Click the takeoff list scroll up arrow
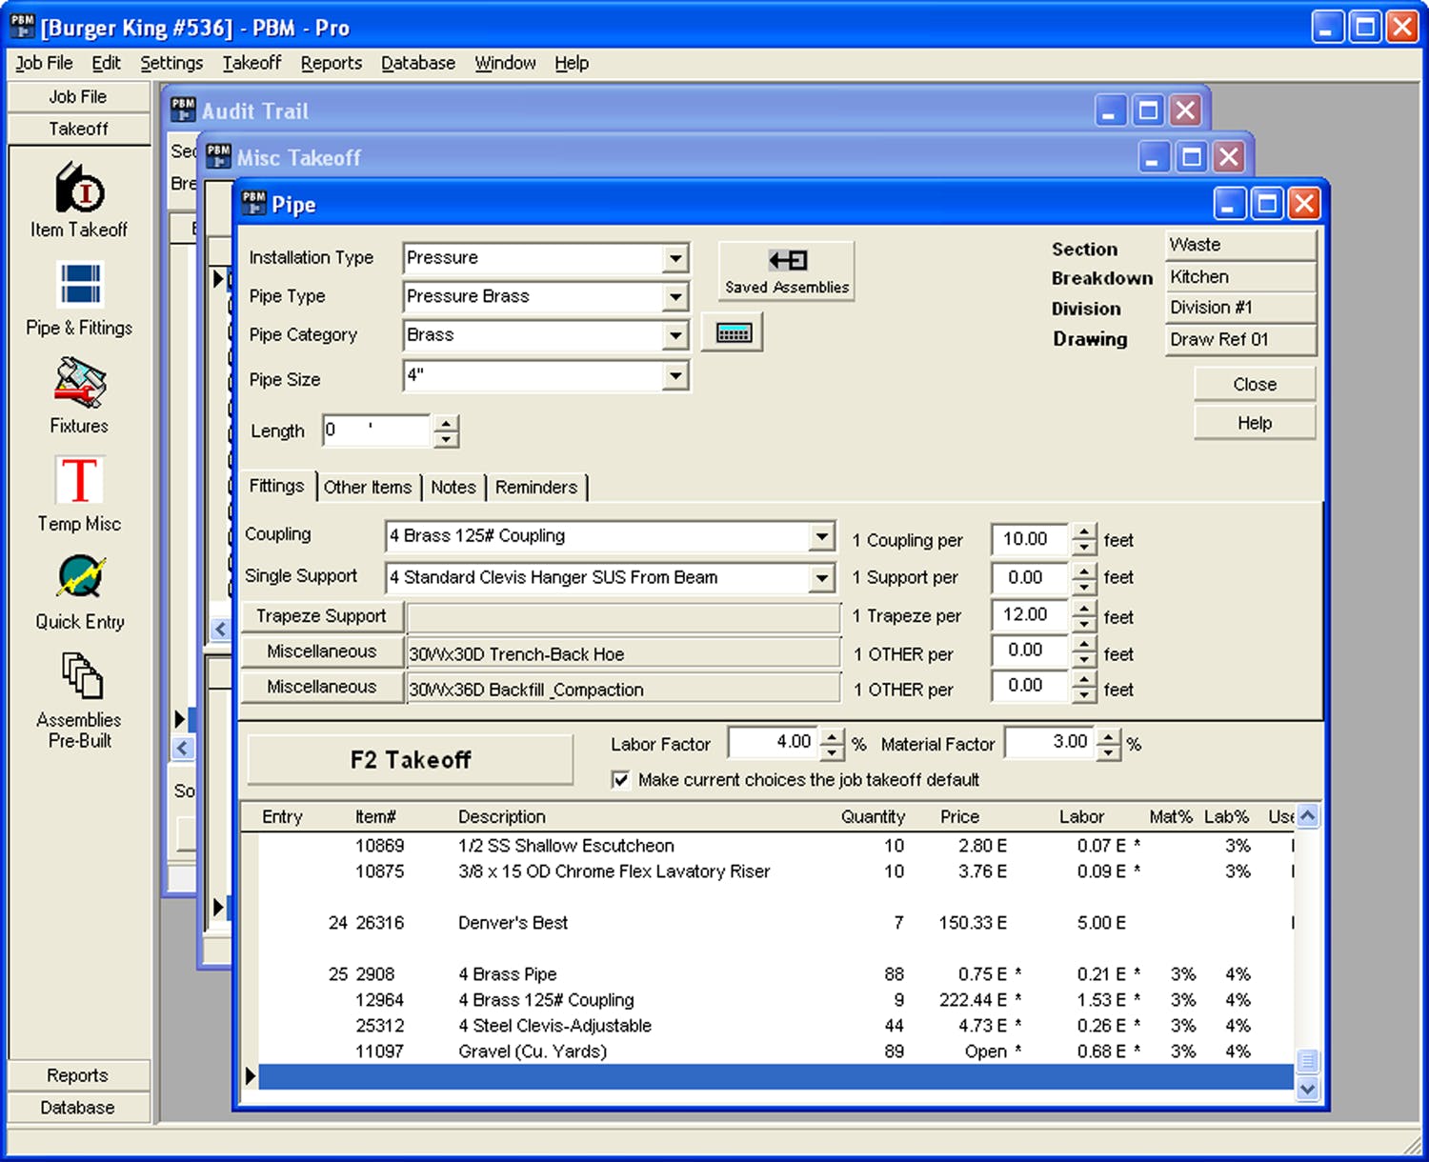The image size is (1429, 1162). pos(1308,815)
